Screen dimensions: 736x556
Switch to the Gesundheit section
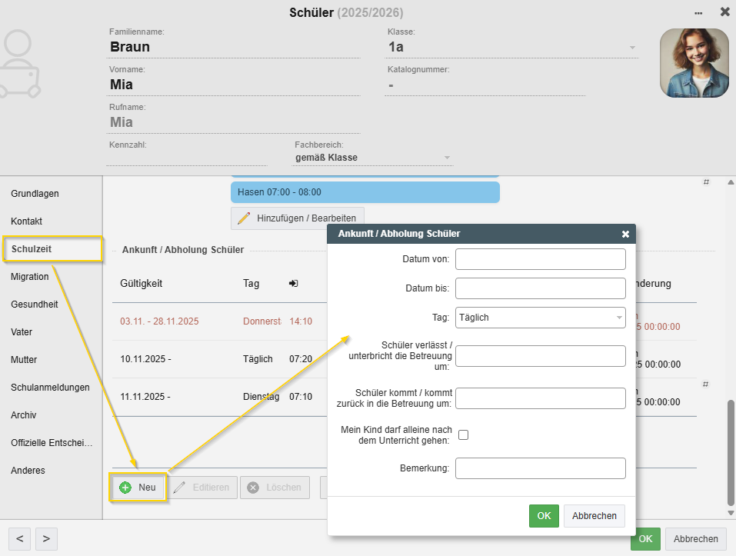point(35,304)
